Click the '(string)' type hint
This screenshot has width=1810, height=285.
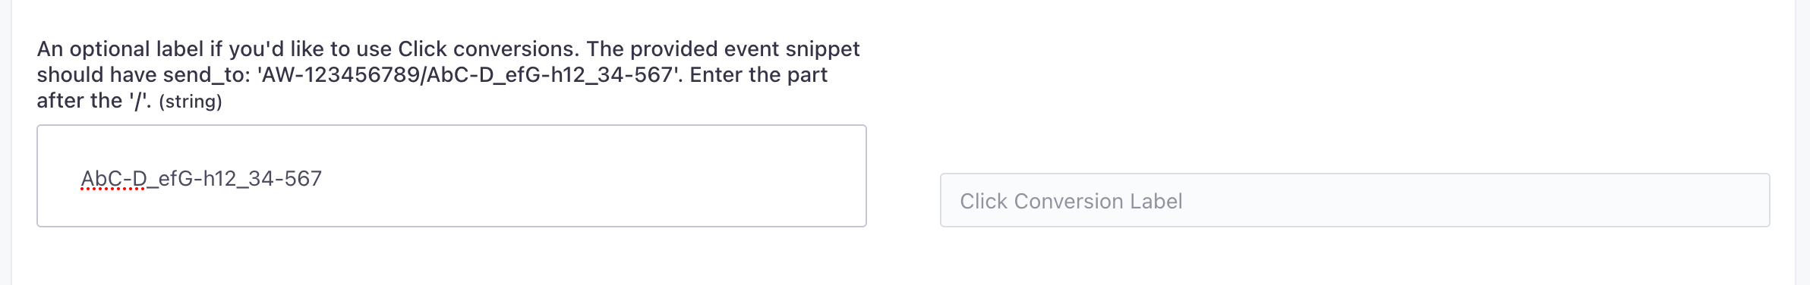(x=191, y=102)
